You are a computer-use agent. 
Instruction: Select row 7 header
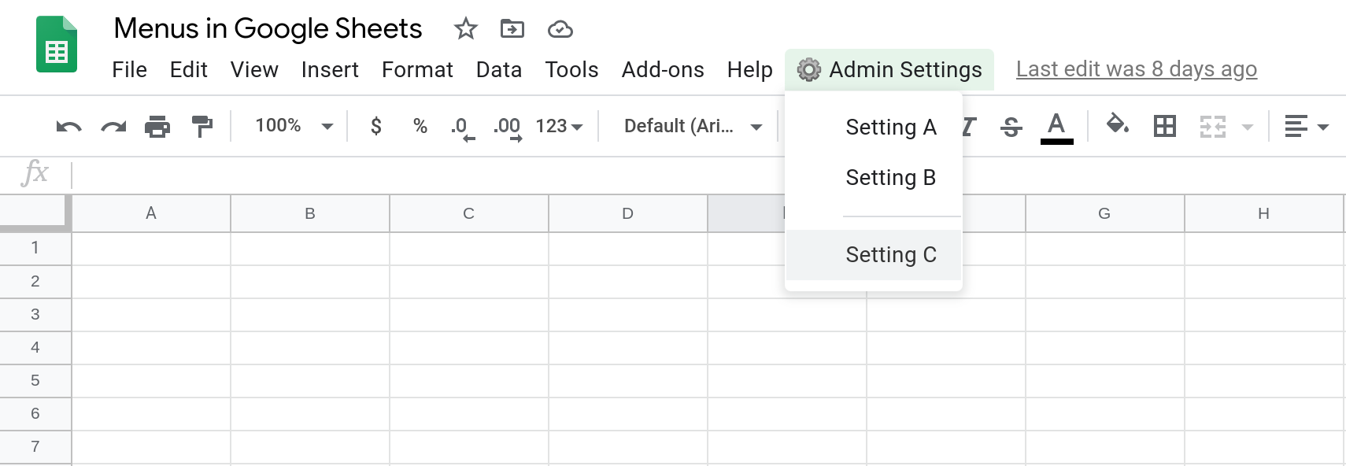pos(35,446)
